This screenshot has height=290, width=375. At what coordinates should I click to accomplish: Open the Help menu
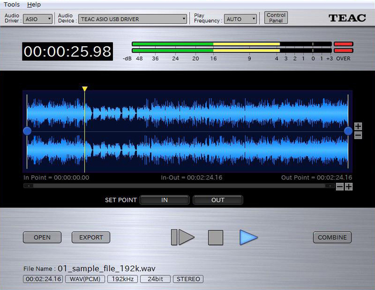35,4
